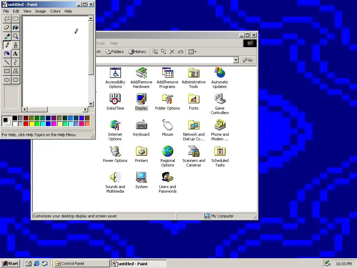Open the Colors menu in Paint

coord(55,11)
